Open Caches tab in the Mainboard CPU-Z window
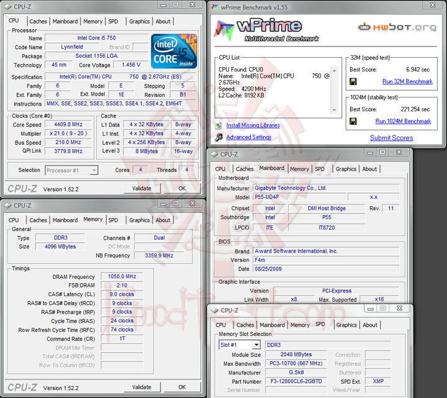Image resolution: width=447 pixels, height=398 pixels. click(x=245, y=169)
